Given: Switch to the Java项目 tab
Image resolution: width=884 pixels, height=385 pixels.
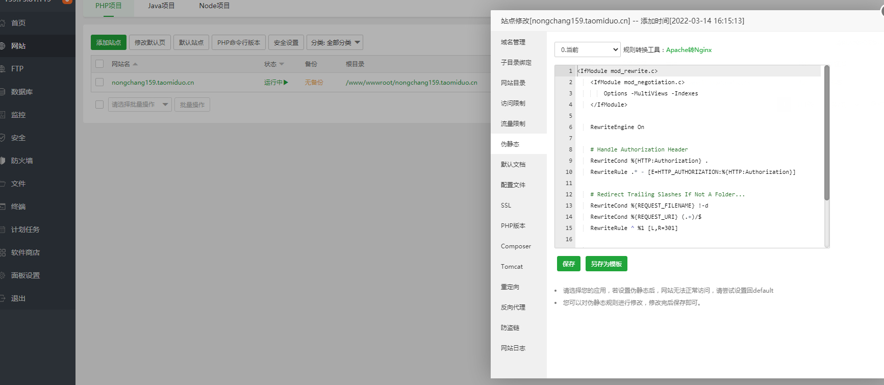Looking at the screenshot, I should click(x=161, y=6).
